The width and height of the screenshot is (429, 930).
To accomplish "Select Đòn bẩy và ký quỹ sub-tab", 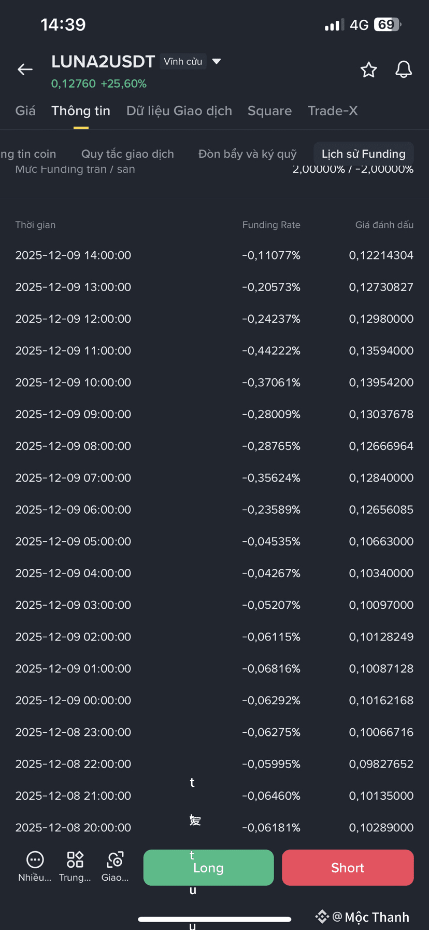I will [247, 154].
